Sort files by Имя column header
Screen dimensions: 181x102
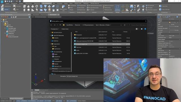tap(76, 32)
